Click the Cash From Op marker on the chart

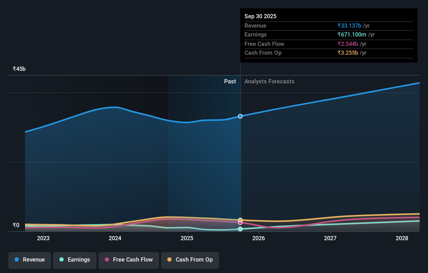240,219
